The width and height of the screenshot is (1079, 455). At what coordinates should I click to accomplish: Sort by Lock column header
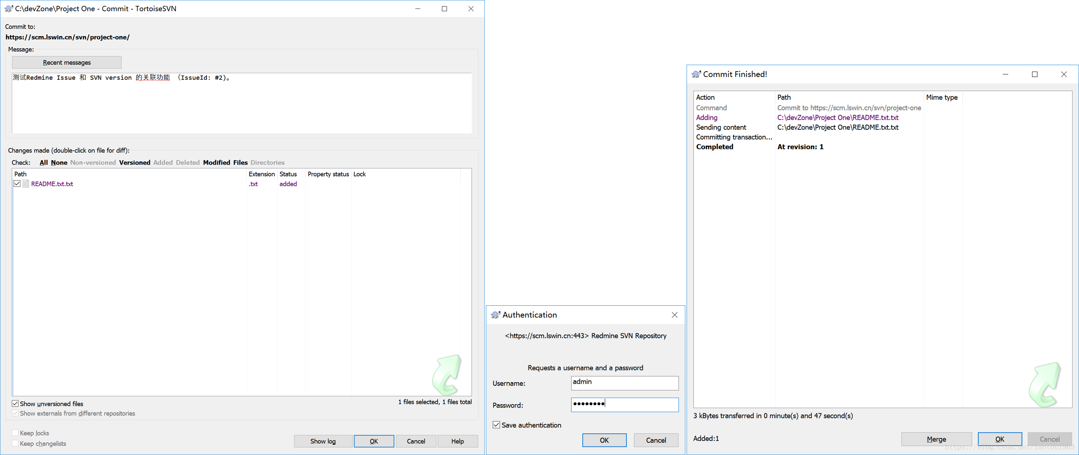click(405, 174)
